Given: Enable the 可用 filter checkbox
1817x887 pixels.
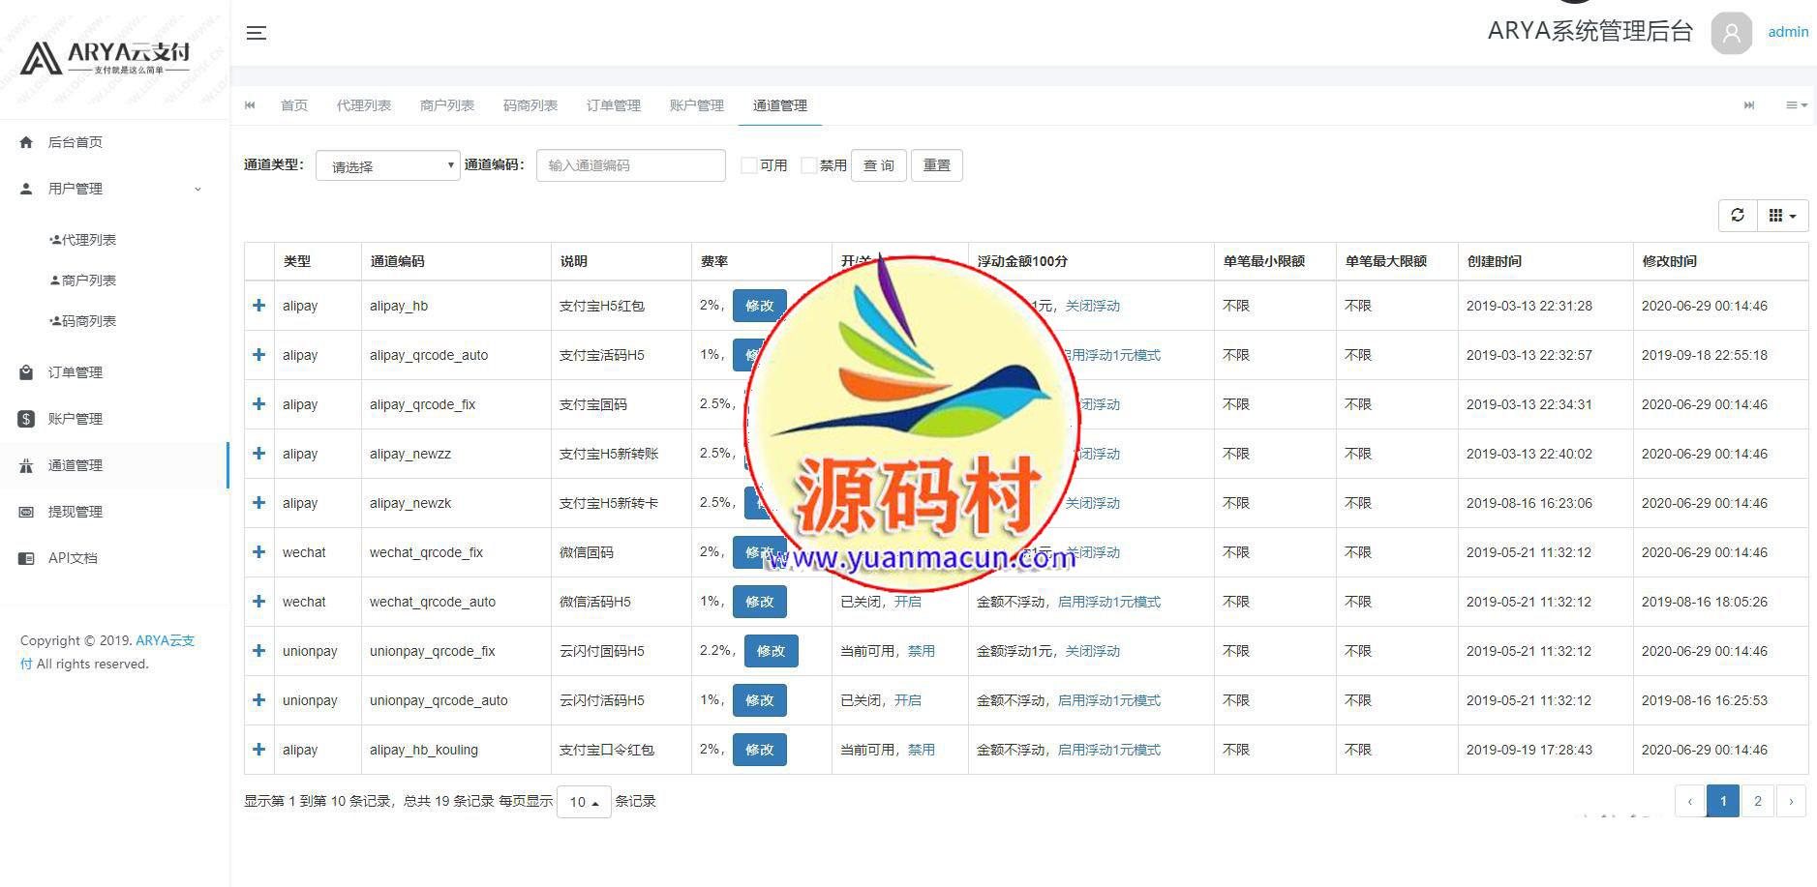Looking at the screenshot, I should click(748, 165).
